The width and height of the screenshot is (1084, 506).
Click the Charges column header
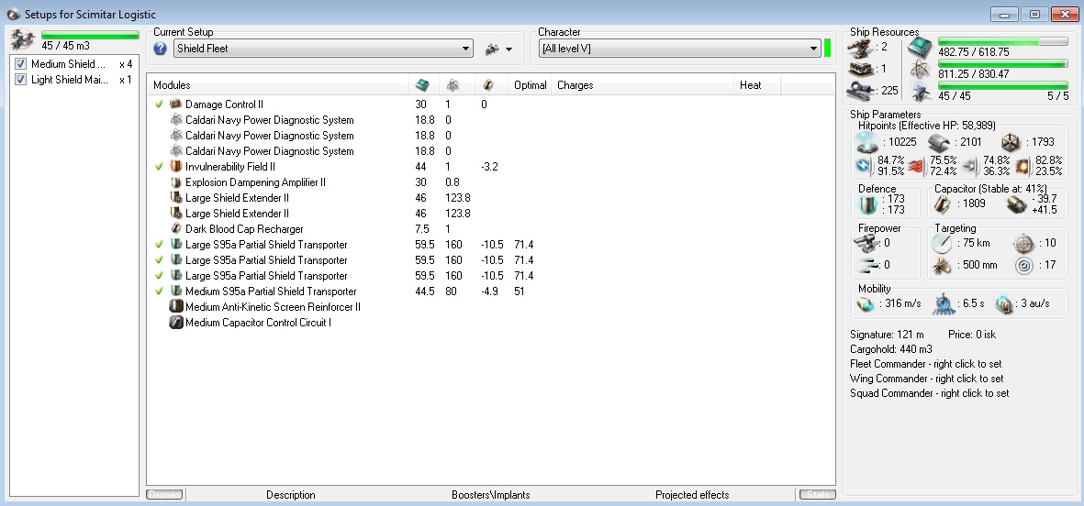tap(643, 85)
